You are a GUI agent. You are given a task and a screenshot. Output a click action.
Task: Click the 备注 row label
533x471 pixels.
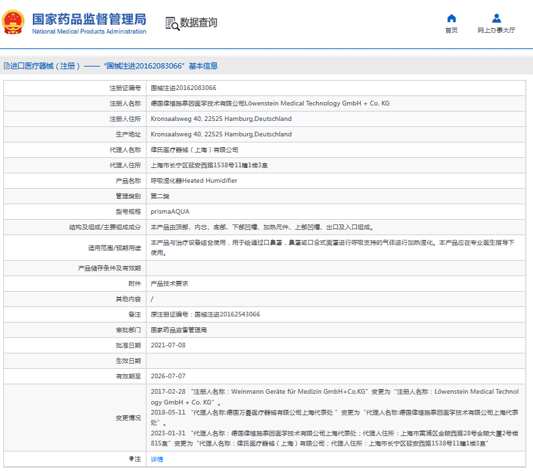[134, 314]
